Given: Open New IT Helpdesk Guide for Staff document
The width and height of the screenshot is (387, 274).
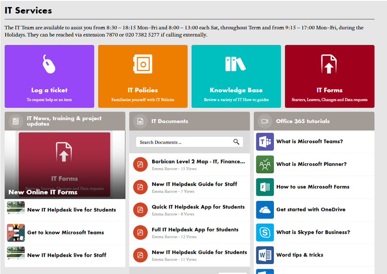Looking at the screenshot, I should (x=195, y=184).
